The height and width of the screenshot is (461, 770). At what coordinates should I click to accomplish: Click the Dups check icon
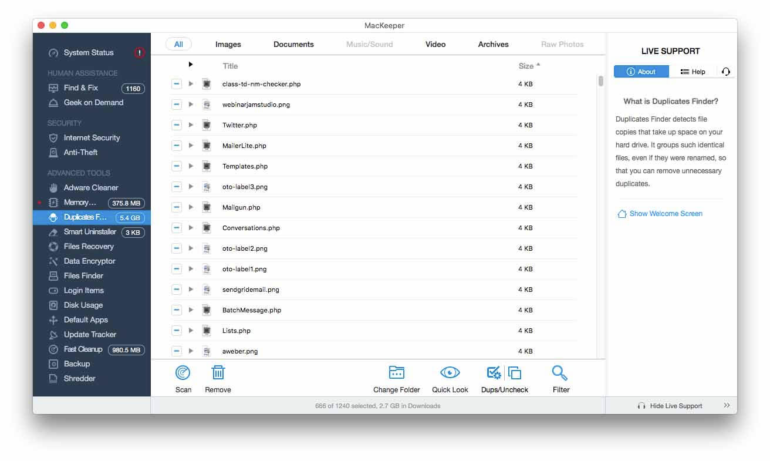click(494, 372)
